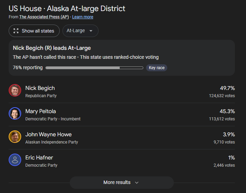Image resolution: width=246 pixels, height=193 pixels.
Task: Click Eric Hafner's placeholder avatar icon
Action: point(15,160)
